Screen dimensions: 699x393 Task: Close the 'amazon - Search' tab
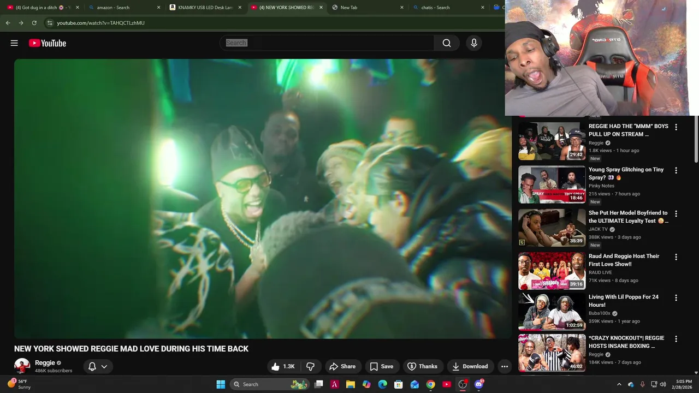pyautogui.click(x=159, y=8)
